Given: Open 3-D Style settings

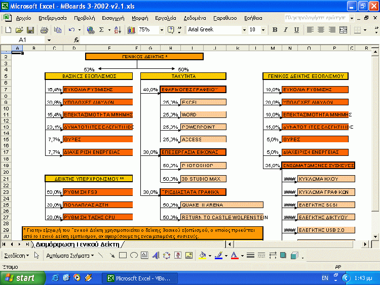Looking at the screenshot, I should [294, 255].
